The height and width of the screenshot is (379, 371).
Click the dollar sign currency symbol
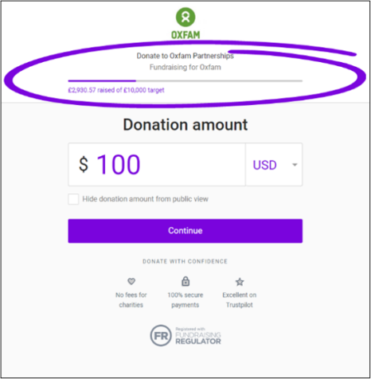[84, 164]
